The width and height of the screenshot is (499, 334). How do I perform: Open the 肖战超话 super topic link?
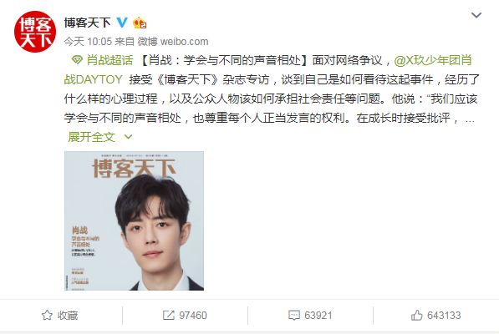(x=109, y=60)
